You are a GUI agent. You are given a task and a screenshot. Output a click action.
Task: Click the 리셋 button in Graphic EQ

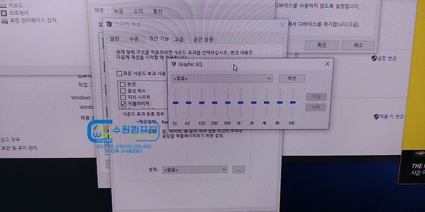pyautogui.click(x=292, y=78)
